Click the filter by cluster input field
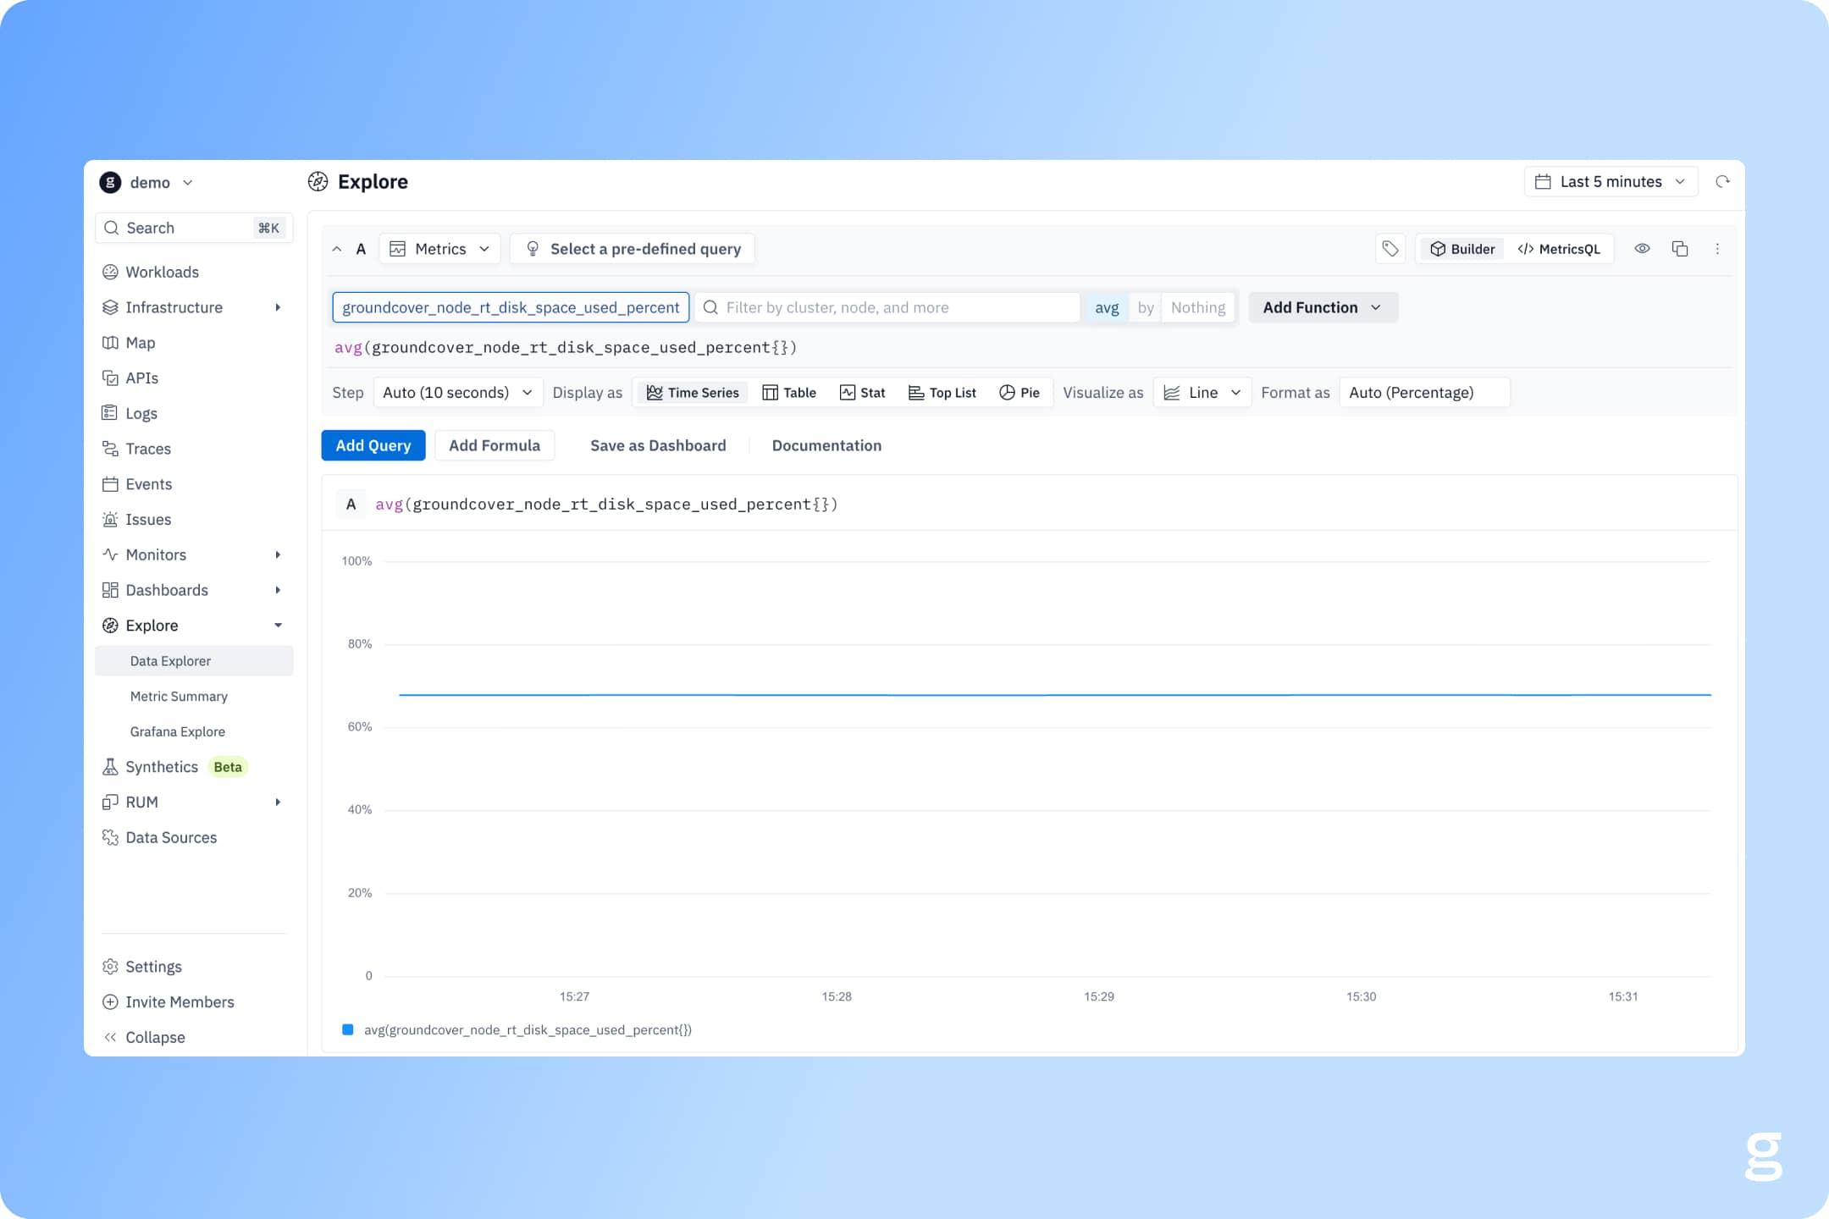1829x1219 pixels. click(889, 307)
